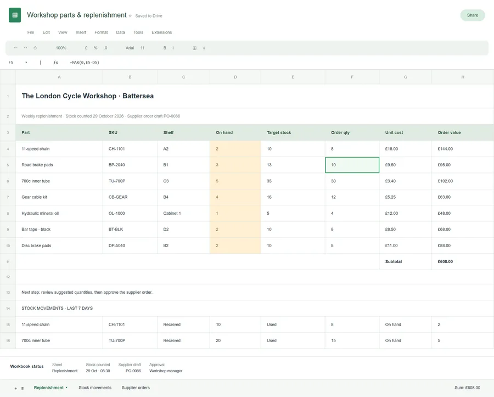
Task: Open the Replenishment tab dropdown arrow
Action: coord(66,388)
